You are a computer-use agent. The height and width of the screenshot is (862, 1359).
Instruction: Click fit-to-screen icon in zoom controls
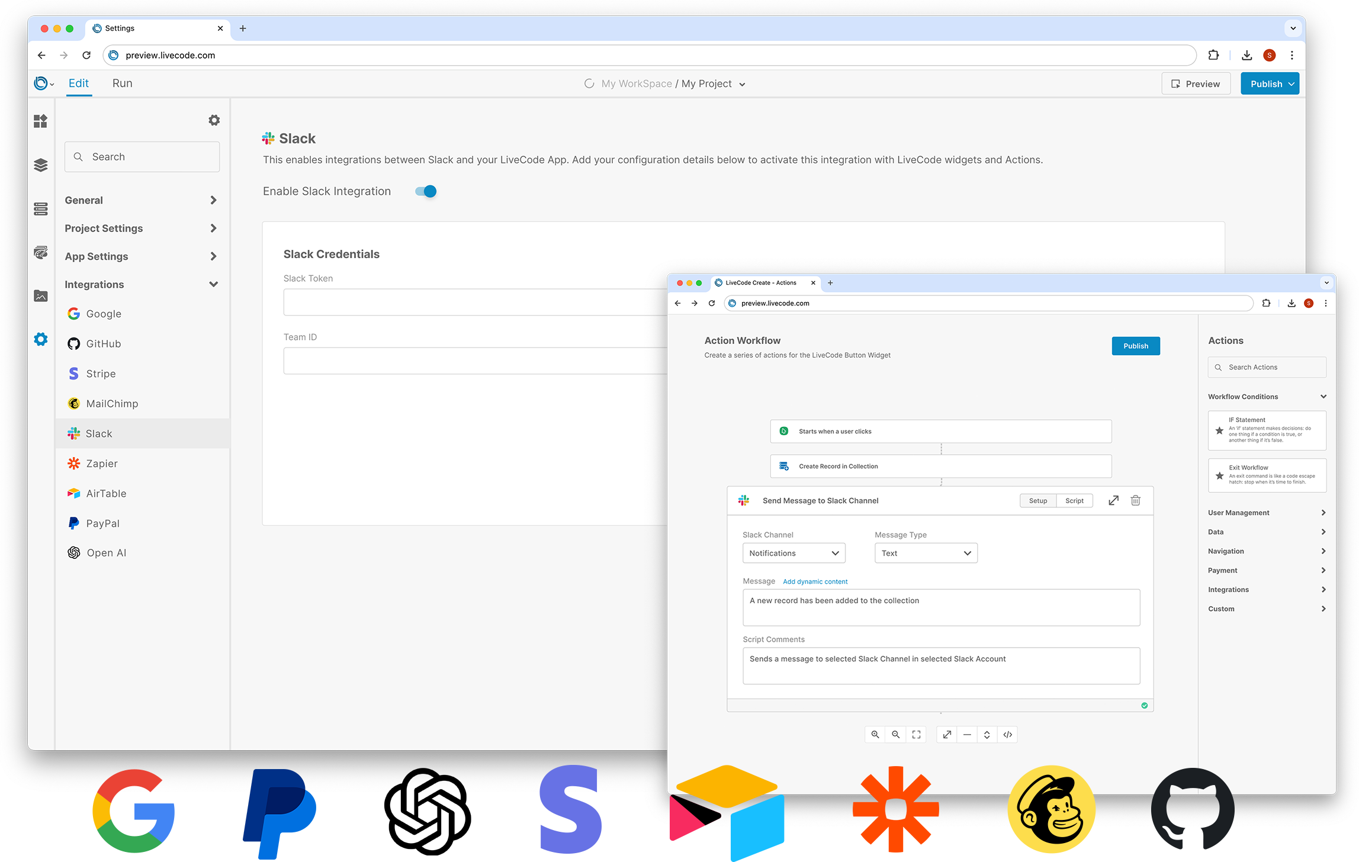coord(916,735)
